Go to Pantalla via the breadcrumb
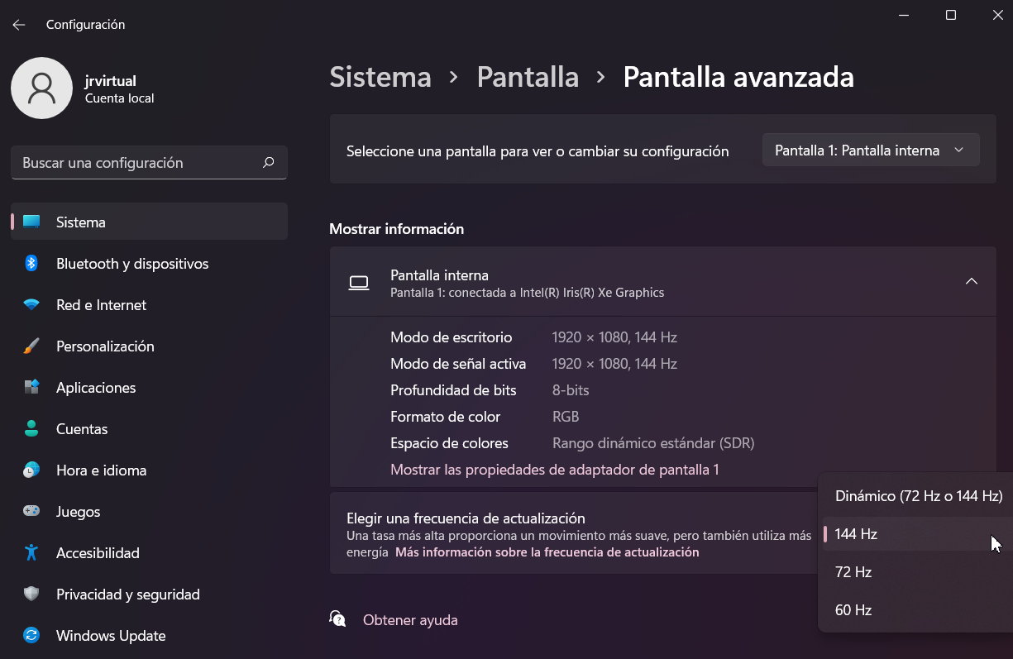Screen dimensions: 1013x659 tap(528, 76)
